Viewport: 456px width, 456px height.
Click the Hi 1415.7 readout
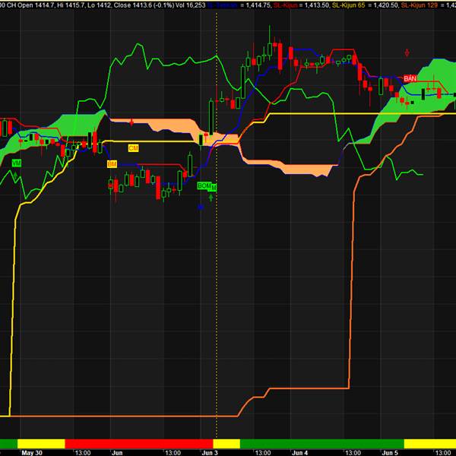point(70,5)
